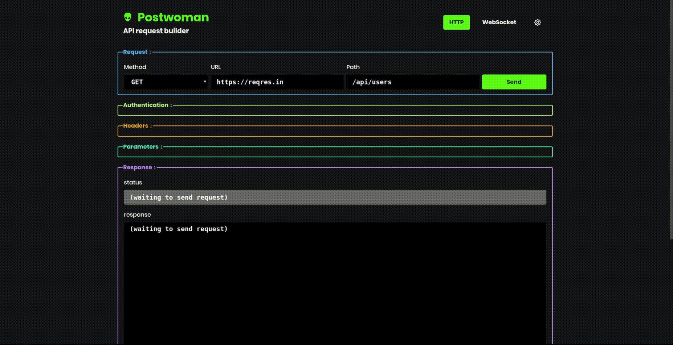Expand the Headers section
This screenshot has height=345, width=673.
[x=137, y=126]
